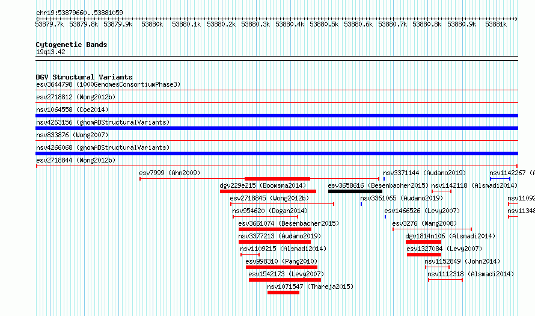The image size is (535, 316).
Task: Click small blue marker of nsv3371144
Action: (384, 179)
